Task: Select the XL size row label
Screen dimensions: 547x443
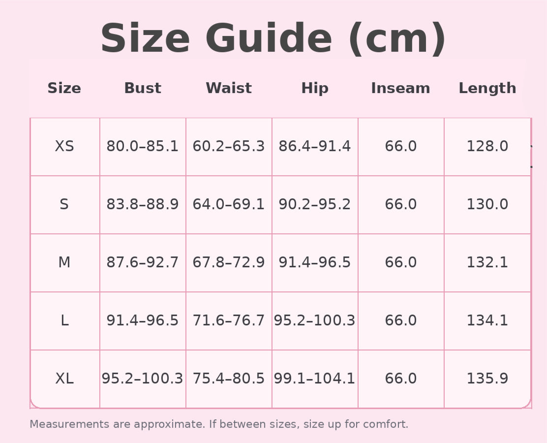Action: 64,379
